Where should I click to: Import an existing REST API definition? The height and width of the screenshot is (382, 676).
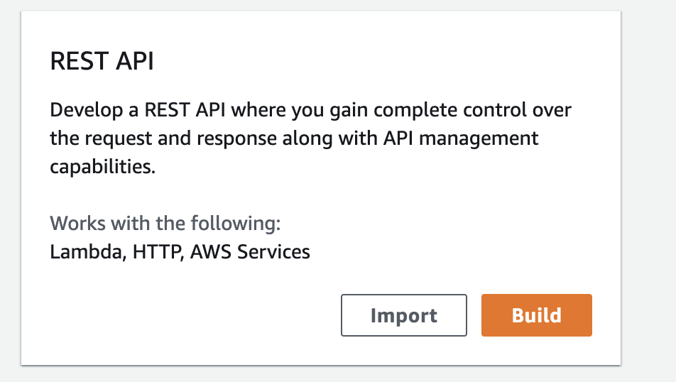tap(403, 315)
